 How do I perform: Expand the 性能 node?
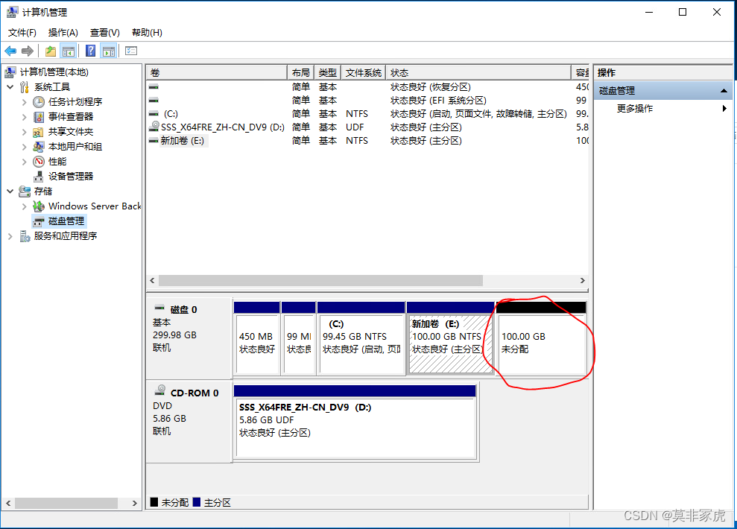pyautogui.click(x=25, y=162)
